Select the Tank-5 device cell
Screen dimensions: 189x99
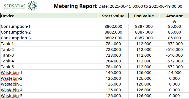[x=49, y=67]
